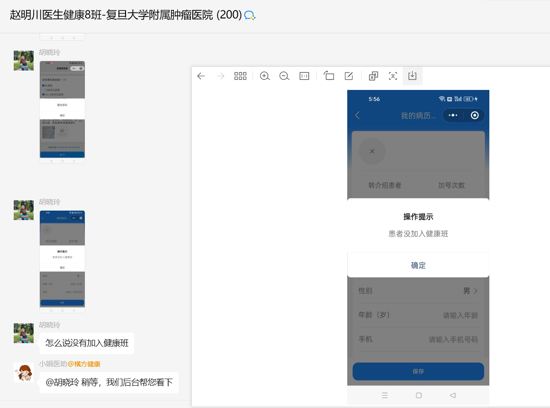Go to previous image with back arrow

click(x=201, y=76)
